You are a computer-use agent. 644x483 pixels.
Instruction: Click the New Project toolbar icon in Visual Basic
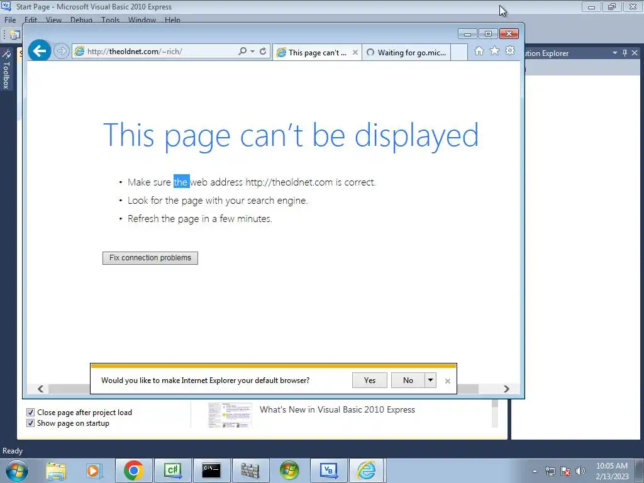15,35
